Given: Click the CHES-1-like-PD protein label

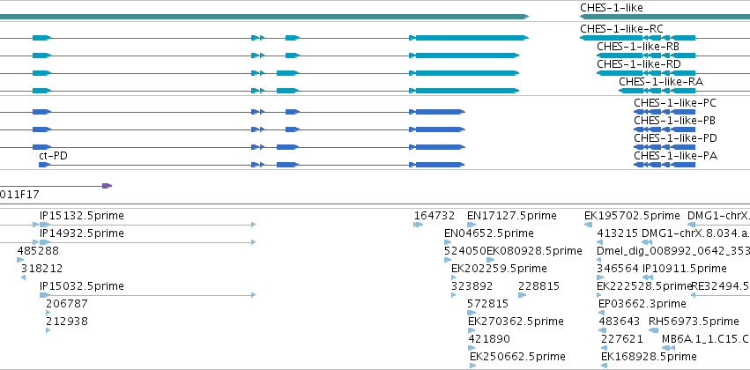Looking at the screenshot, I should click(675, 138).
